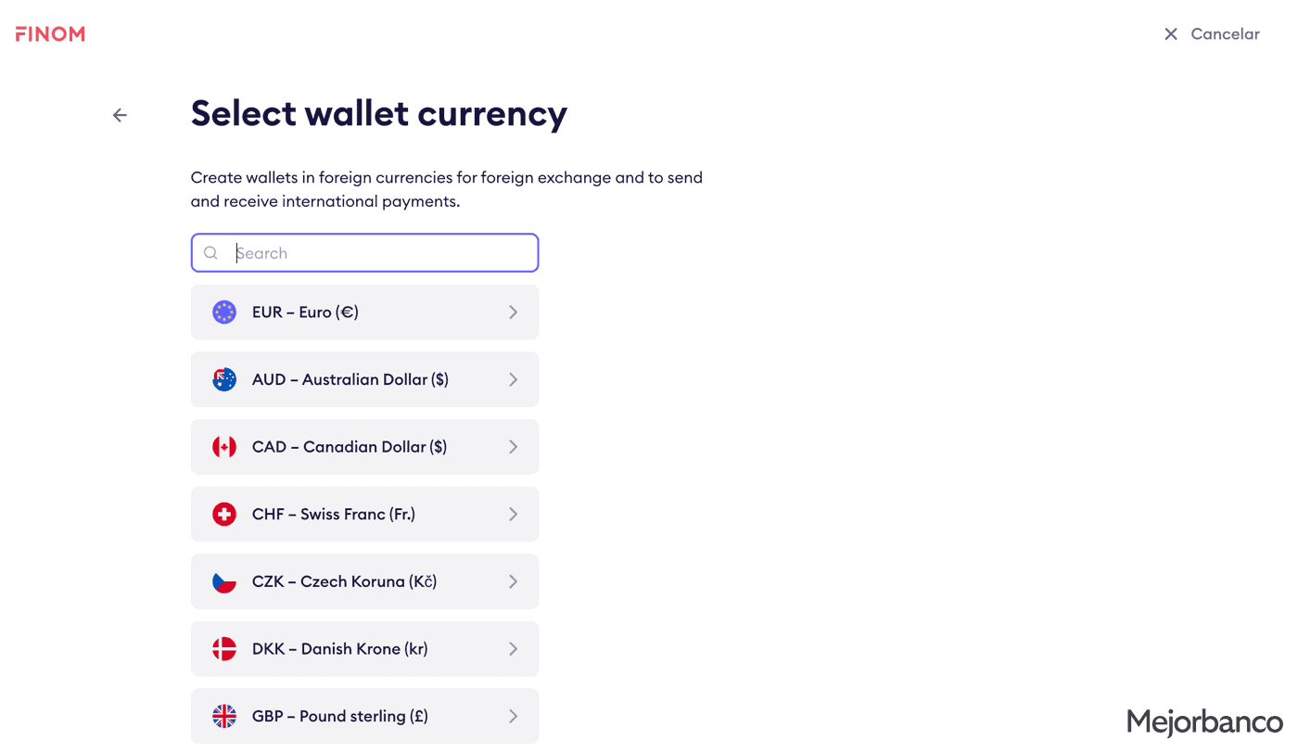The width and height of the screenshot is (1298, 753).
Task: Click the Danish flag icon
Action: 224,649
